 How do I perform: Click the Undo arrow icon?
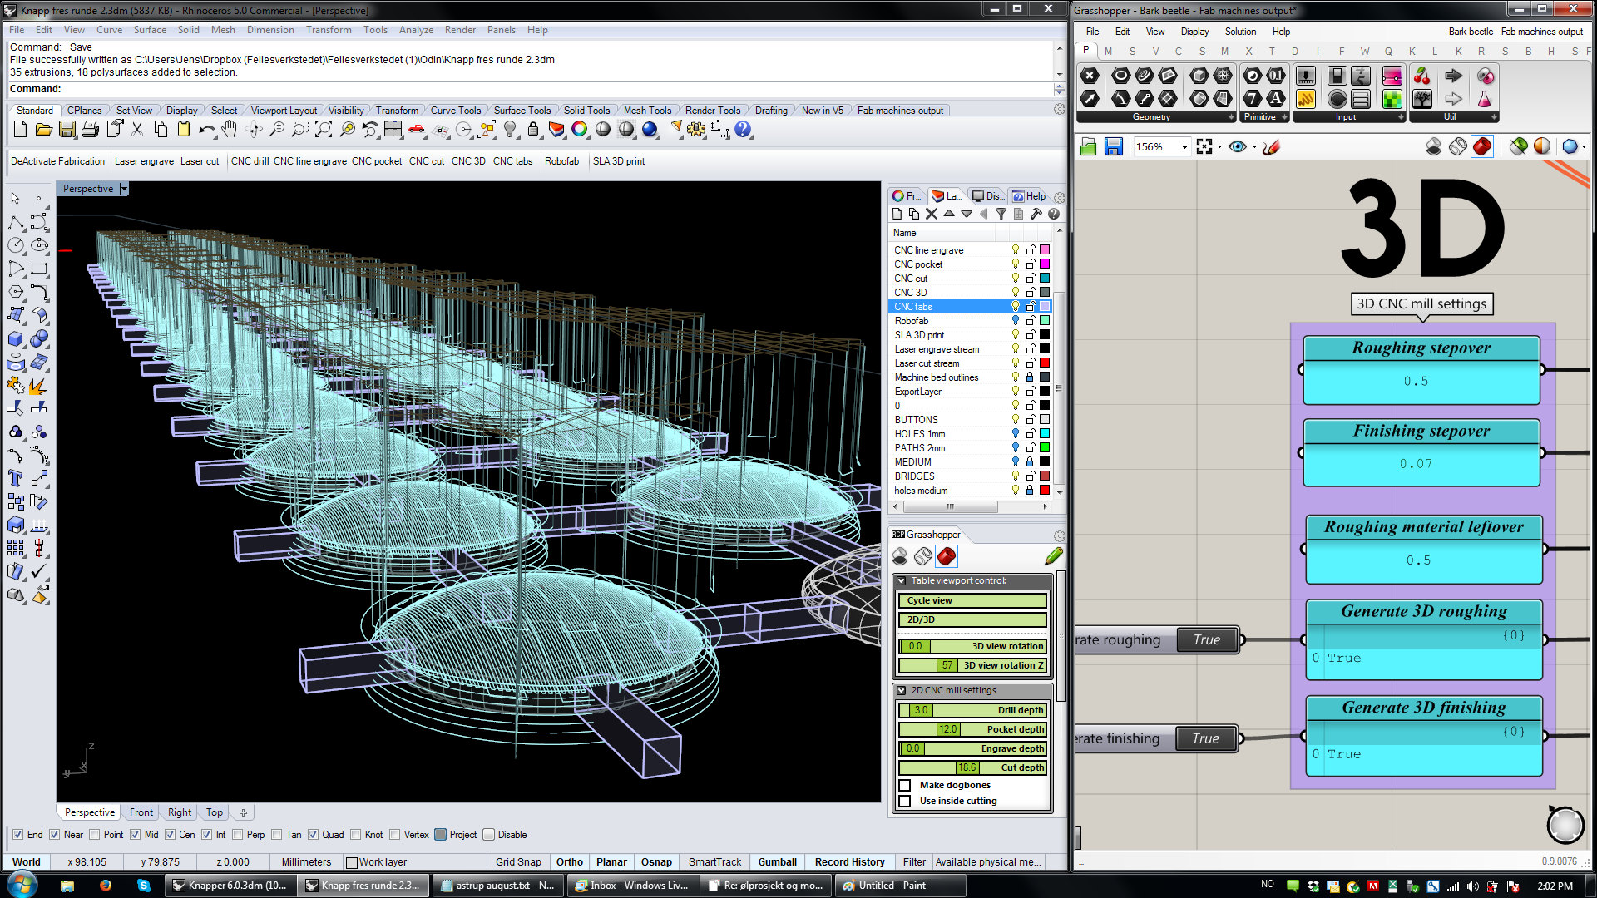click(206, 129)
